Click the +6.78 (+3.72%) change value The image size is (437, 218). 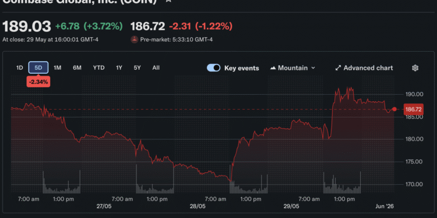89,26
